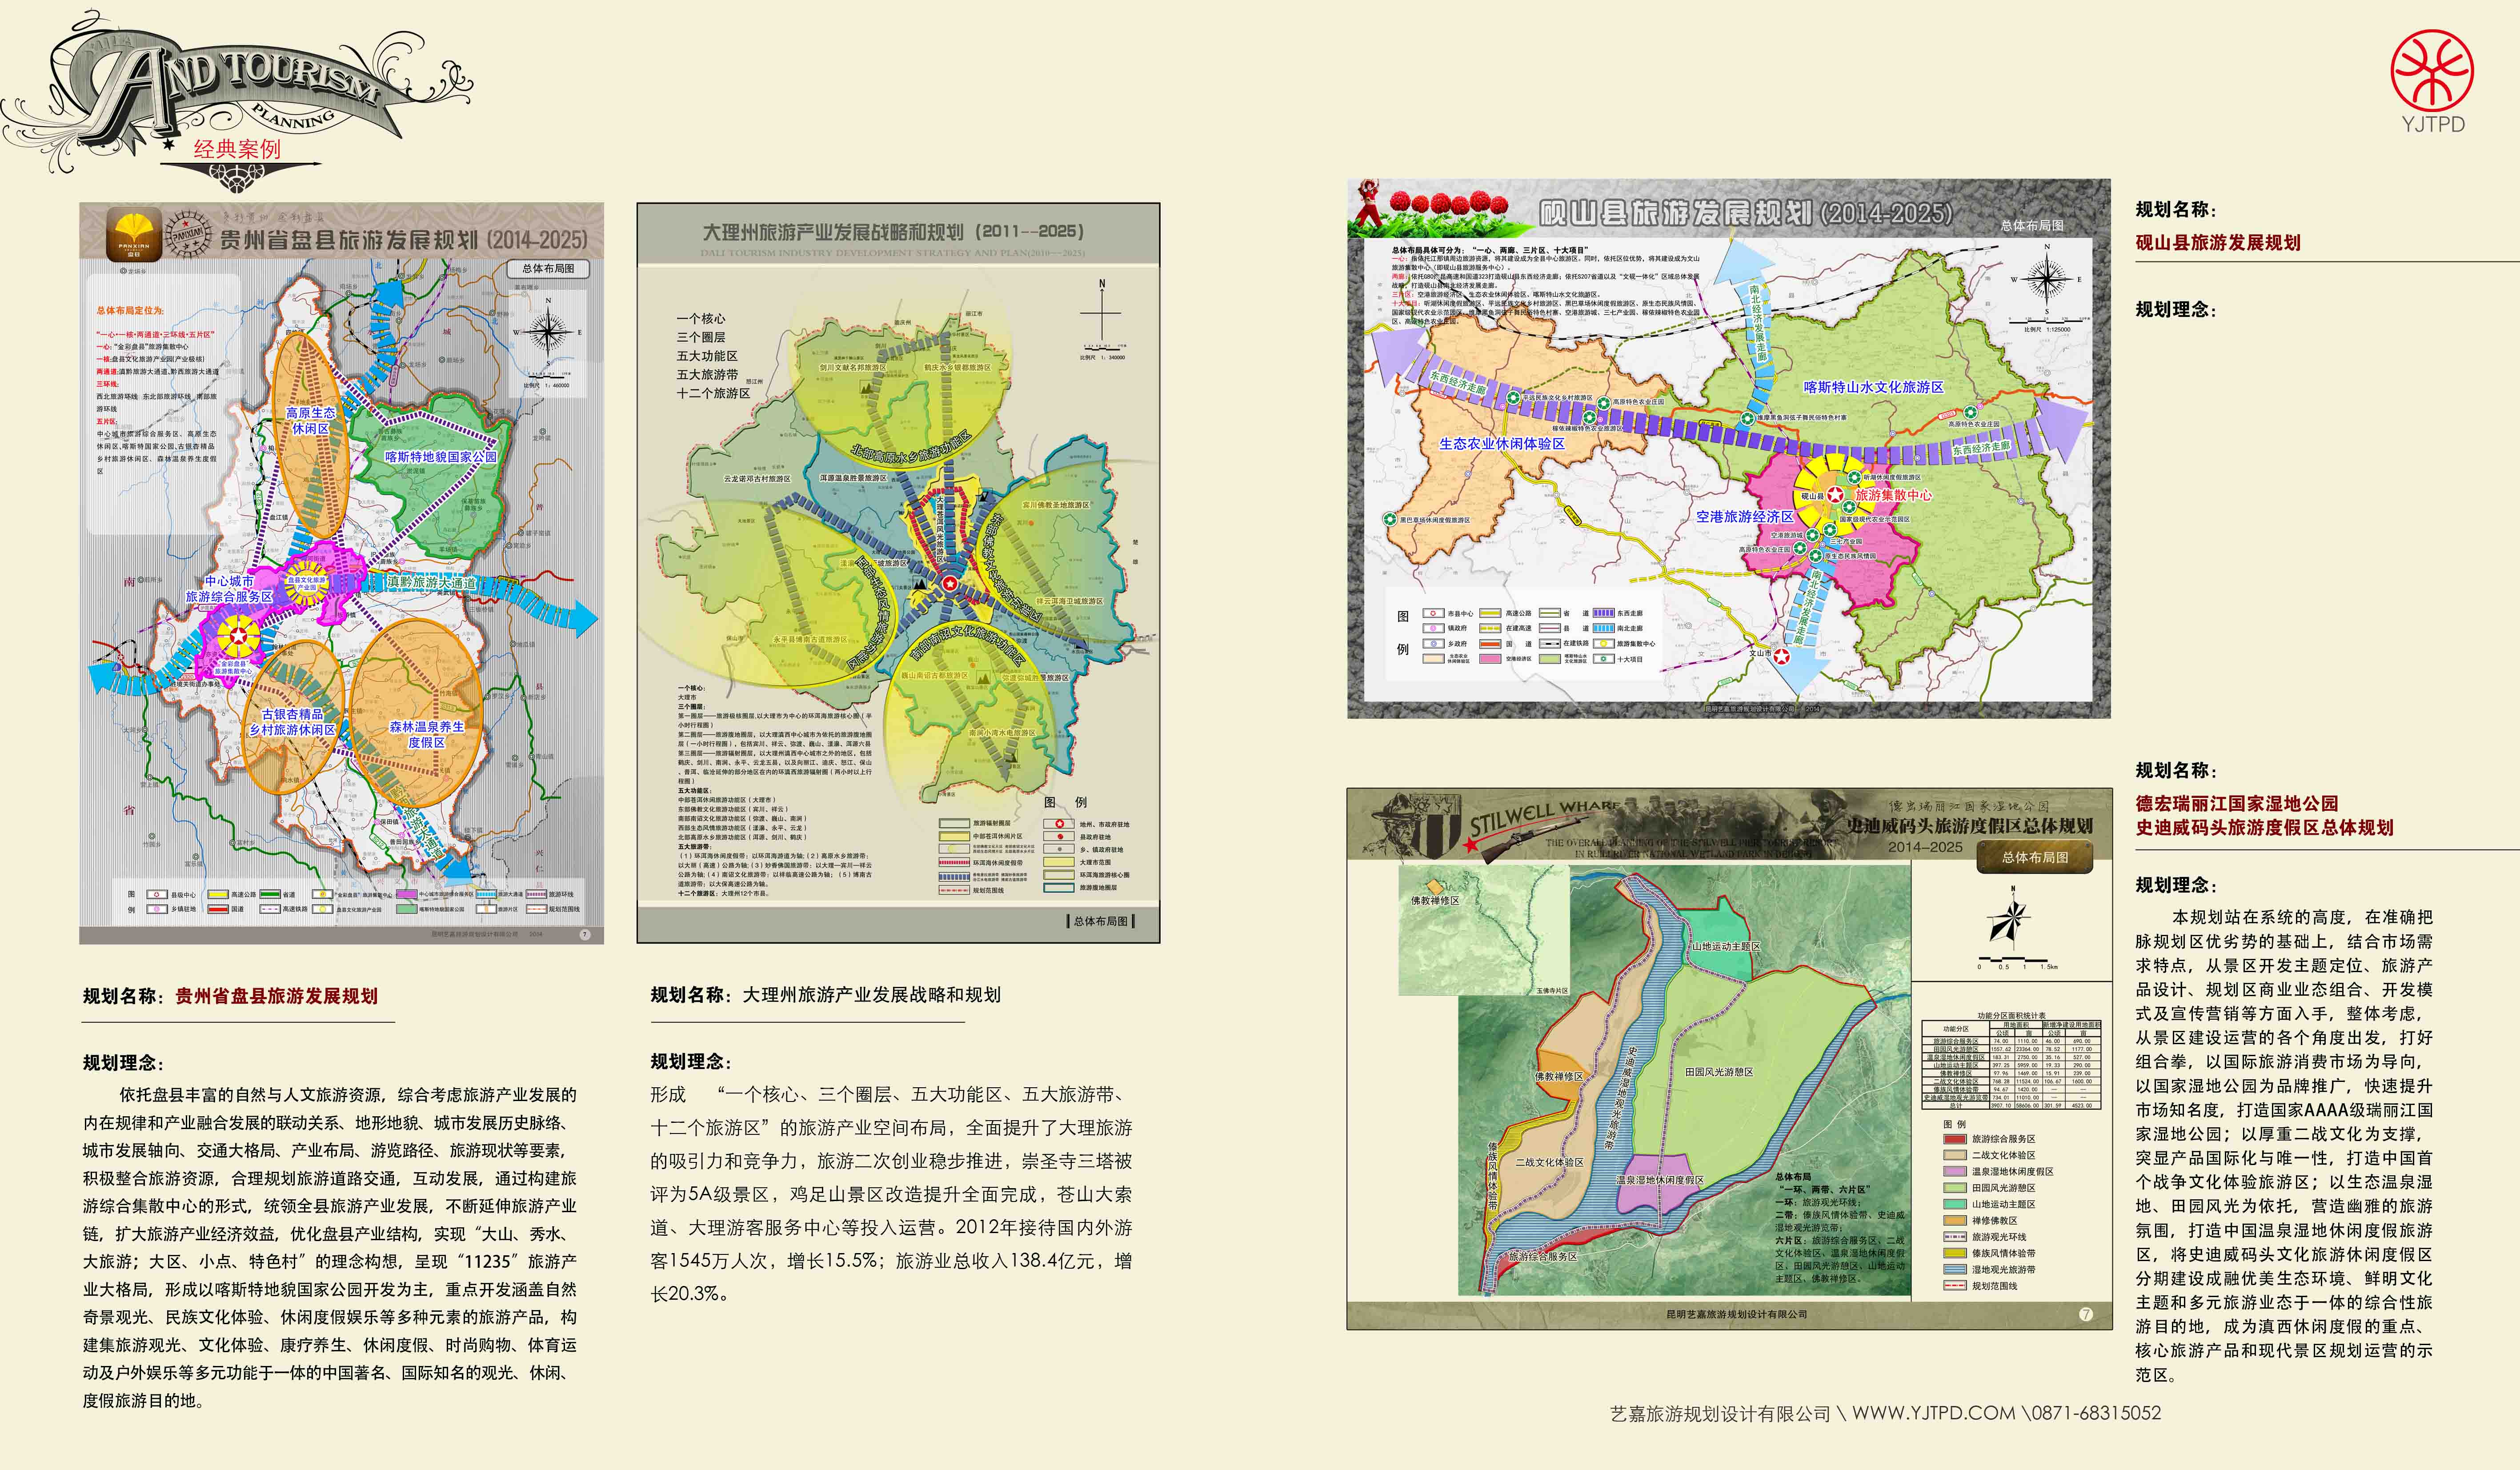Viewport: 2520px width, 1470px height.
Task: Open the Stilwell Wharf resort plan map thumbnail
Action: pos(1729,1058)
